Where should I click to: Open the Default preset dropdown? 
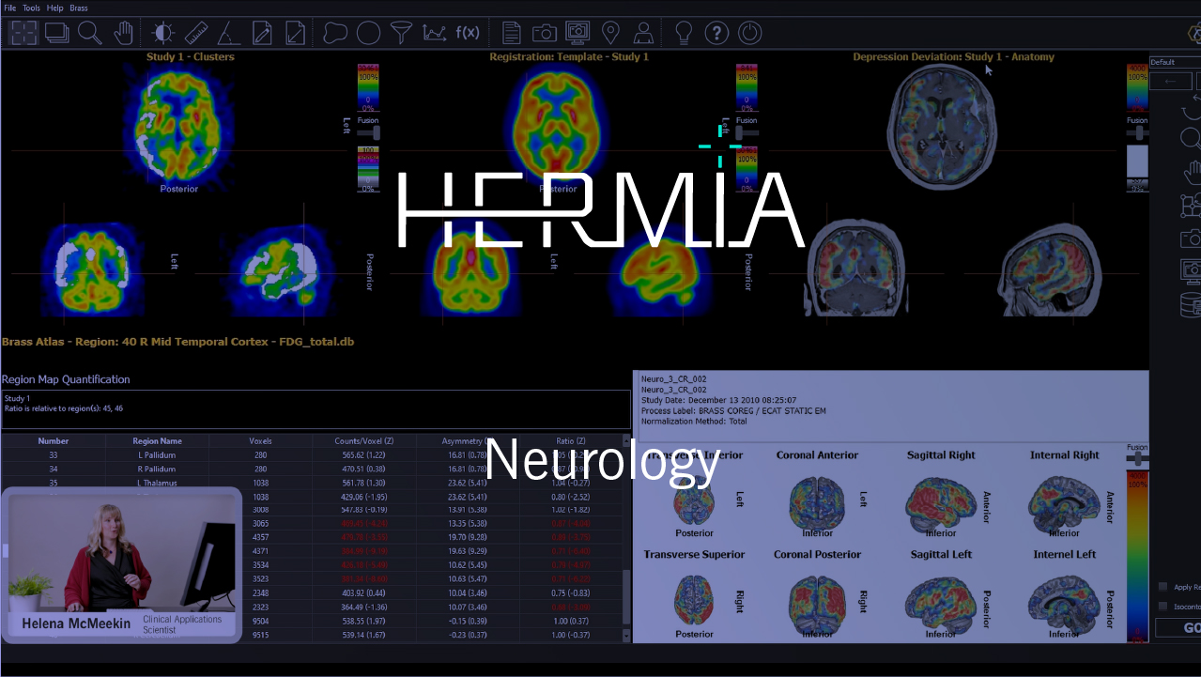tap(1174, 62)
